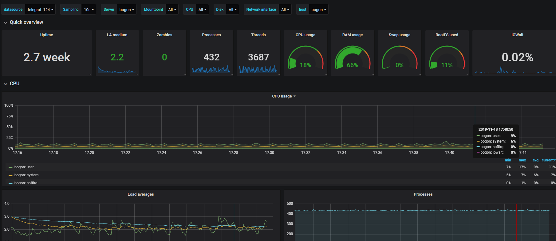Open the Sampling 10s dropdown
This screenshot has height=241, width=556.
(x=89, y=10)
